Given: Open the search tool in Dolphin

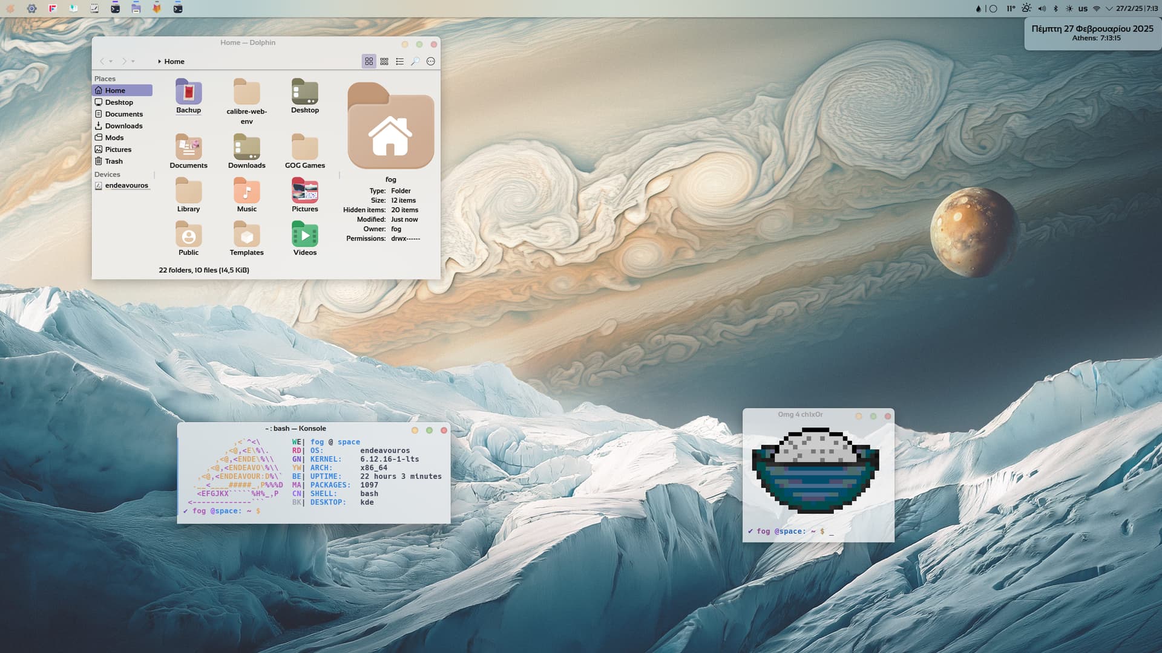Looking at the screenshot, I should pos(415,61).
